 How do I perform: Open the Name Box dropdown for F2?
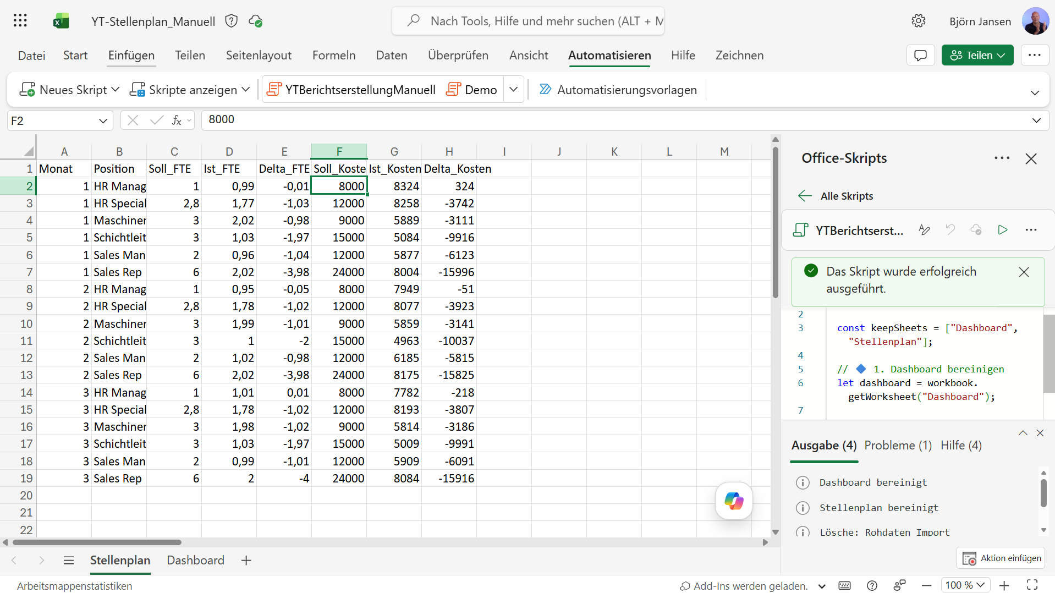[x=103, y=121]
